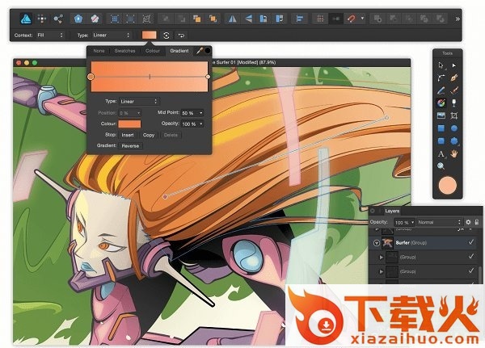Select the Move tool arrow
Screen dimensions: 485x348
click(441, 65)
